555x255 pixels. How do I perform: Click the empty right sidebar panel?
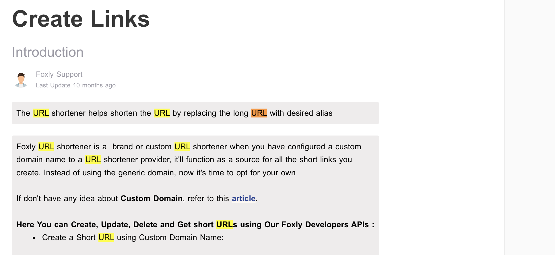pos(529,127)
